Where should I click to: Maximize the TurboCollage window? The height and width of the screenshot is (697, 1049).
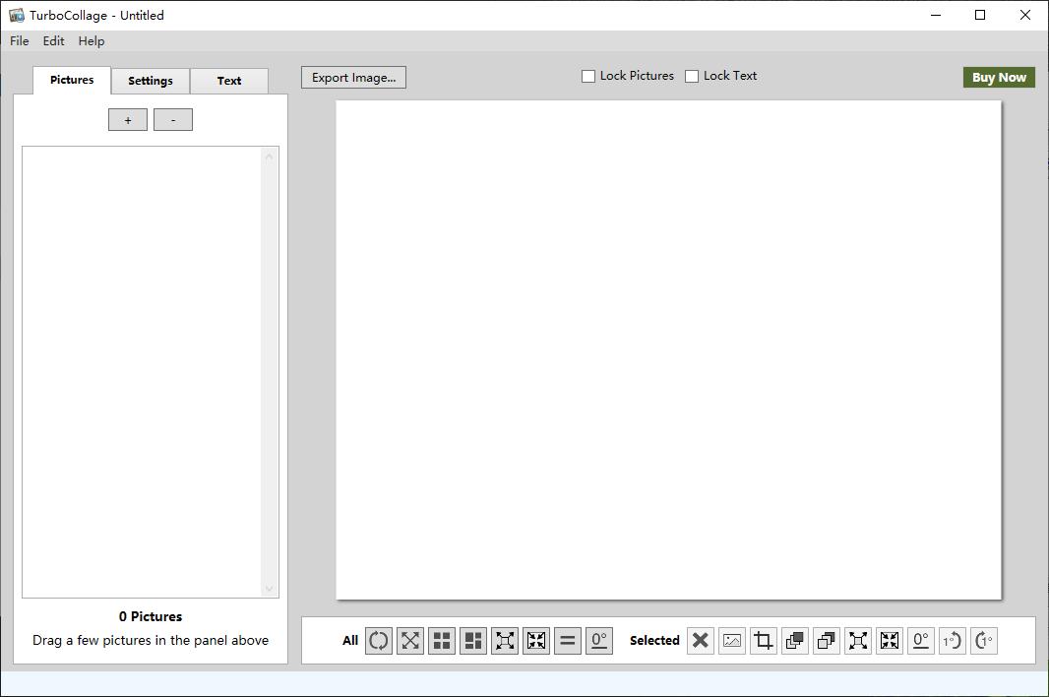(x=980, y=15)
